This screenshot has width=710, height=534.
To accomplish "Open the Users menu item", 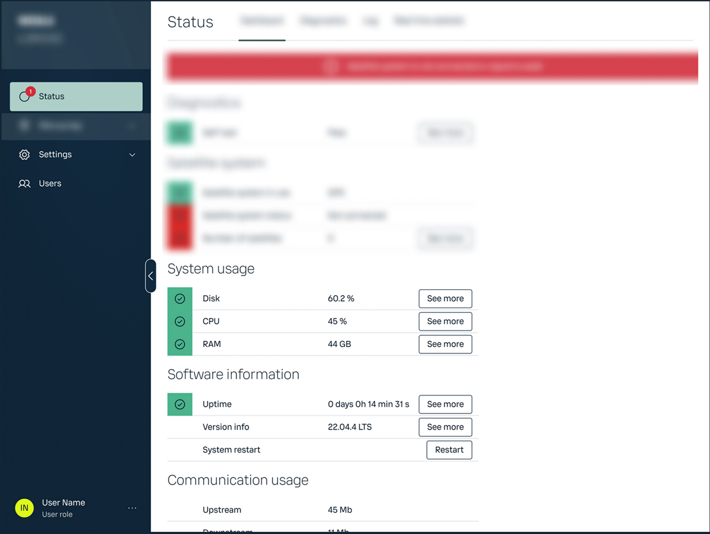I will point(50,183).
